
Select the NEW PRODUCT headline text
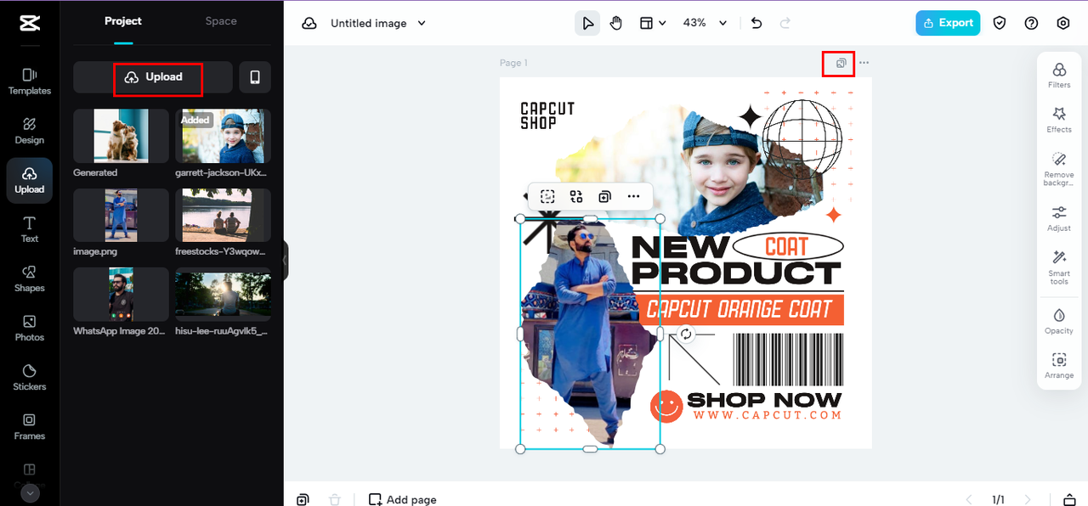coord(736,260)
